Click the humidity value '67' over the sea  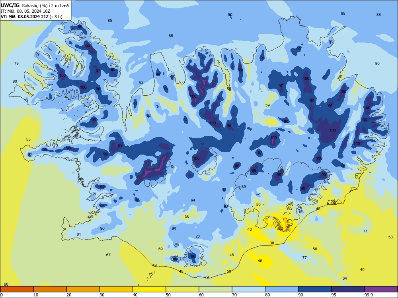108,255
